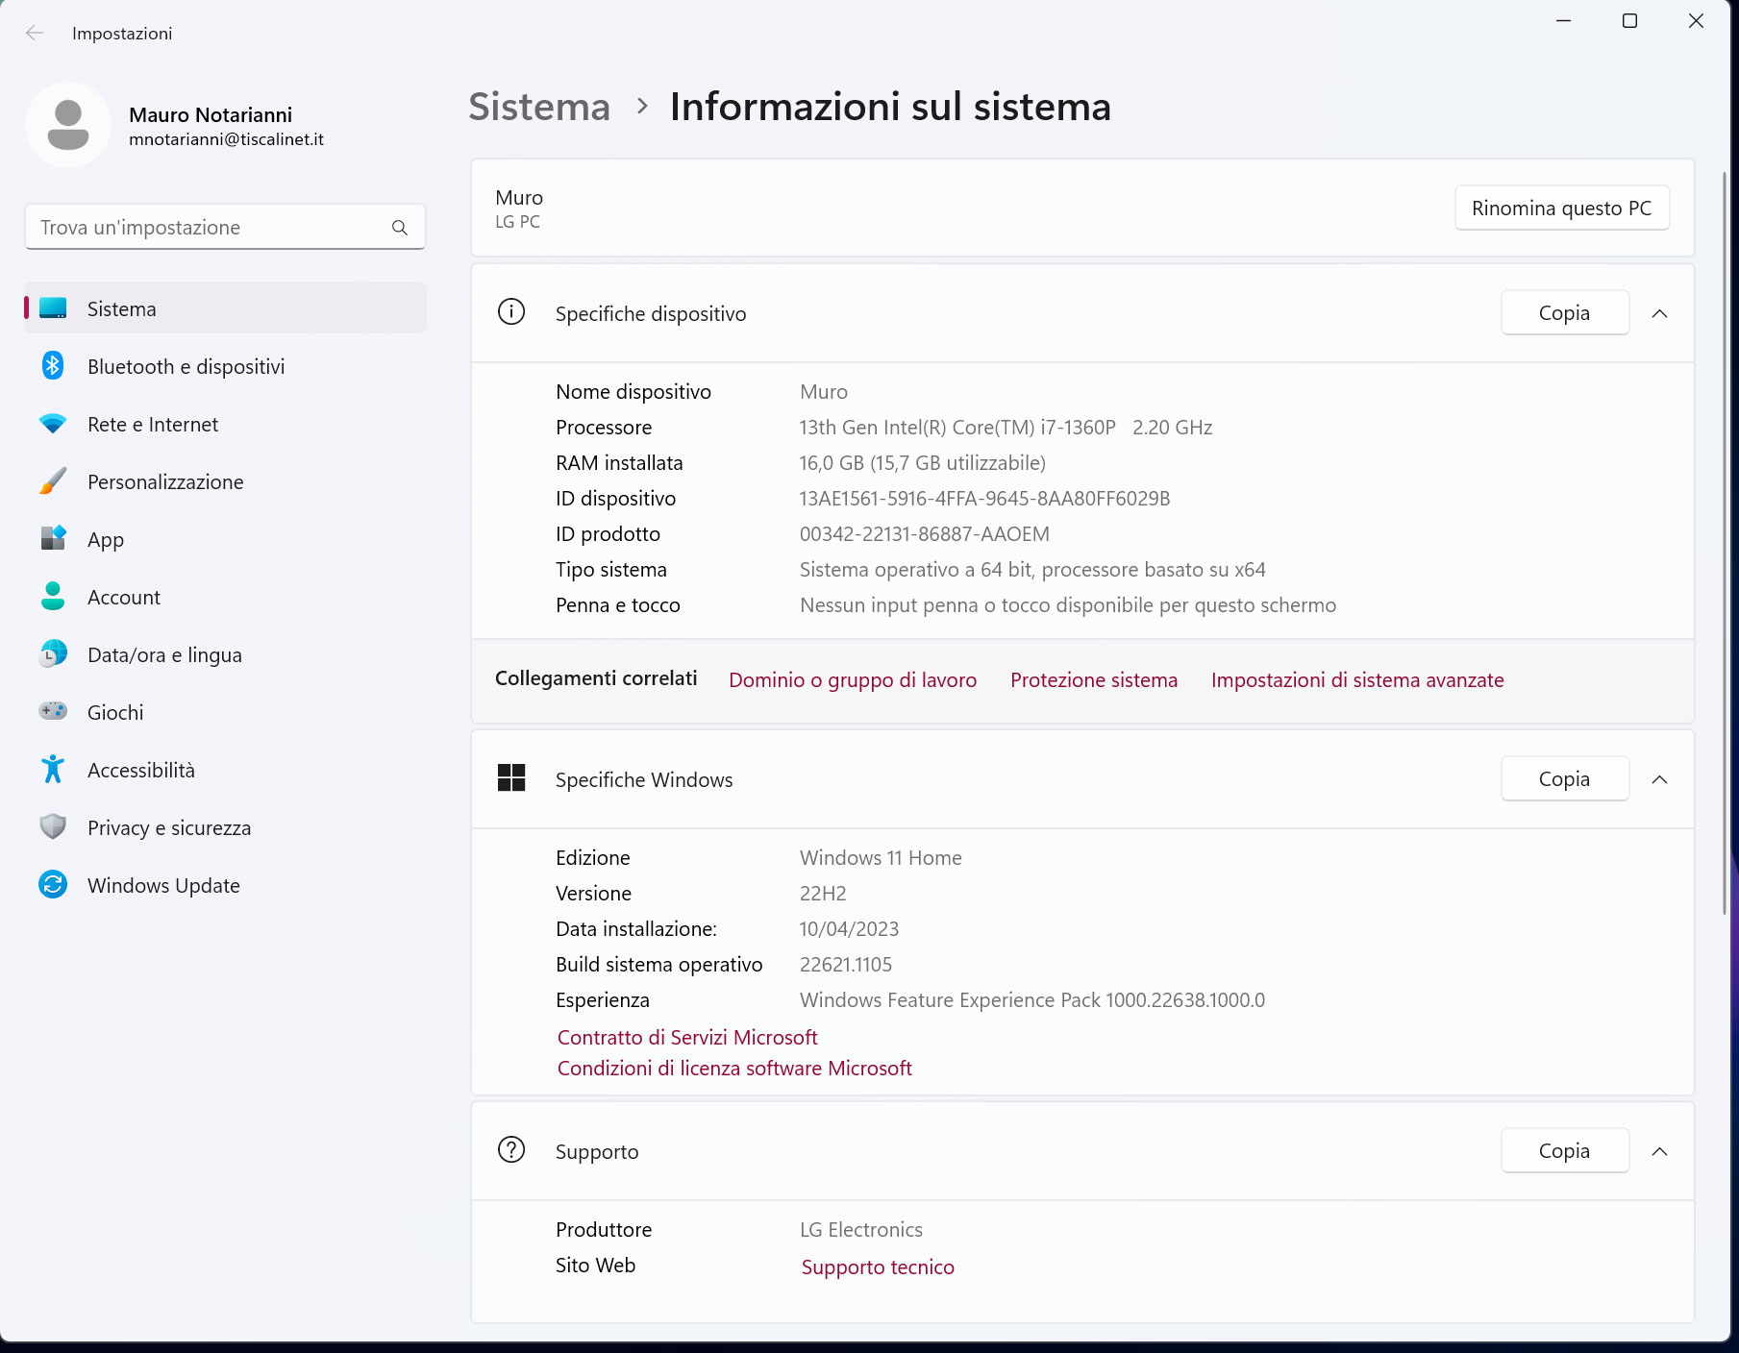Copy the Specifiche dispositivo details
The height and width of the screenshot is (1353, 1739).
pos(1564,313)
